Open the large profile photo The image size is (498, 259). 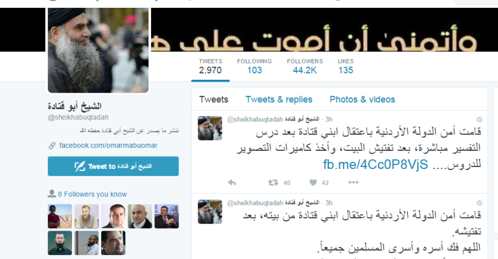pos(98,51)
